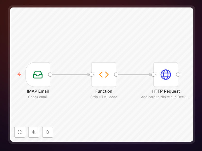This screenshot has height=151, width=202.
Task: Click the 'HTTP Request' node label
Action: click(x=166, y=91)
